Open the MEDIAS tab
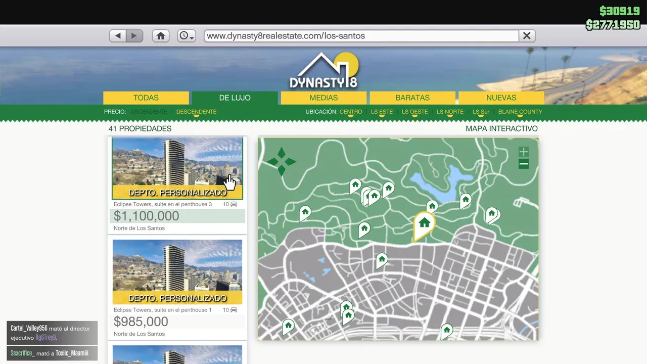The image size is (647, 364). click(x=323, y=98)
